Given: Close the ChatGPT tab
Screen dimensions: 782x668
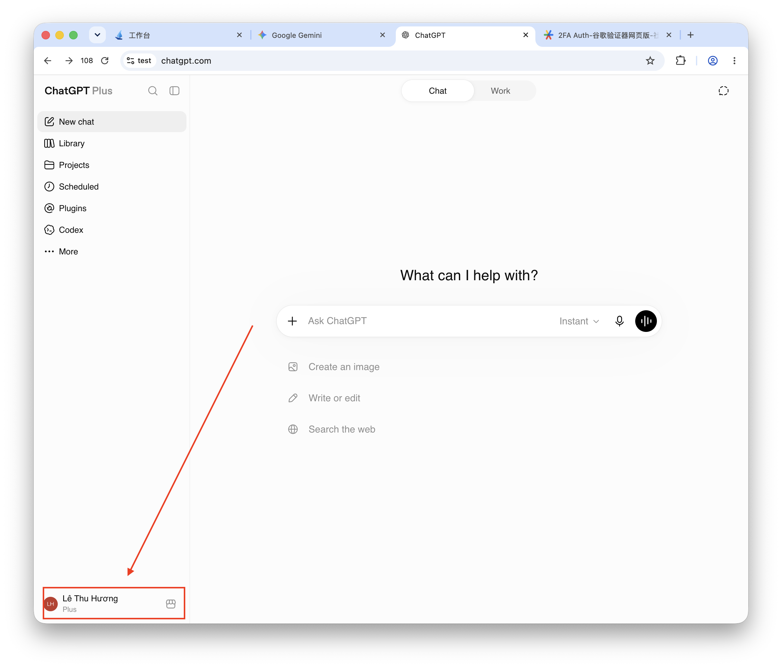Looking at the screenshot, I should [x=525, y=35].
